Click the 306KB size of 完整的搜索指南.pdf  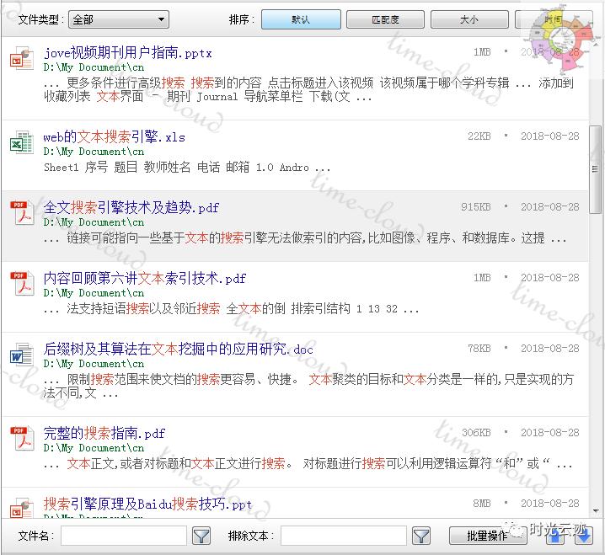476,433
